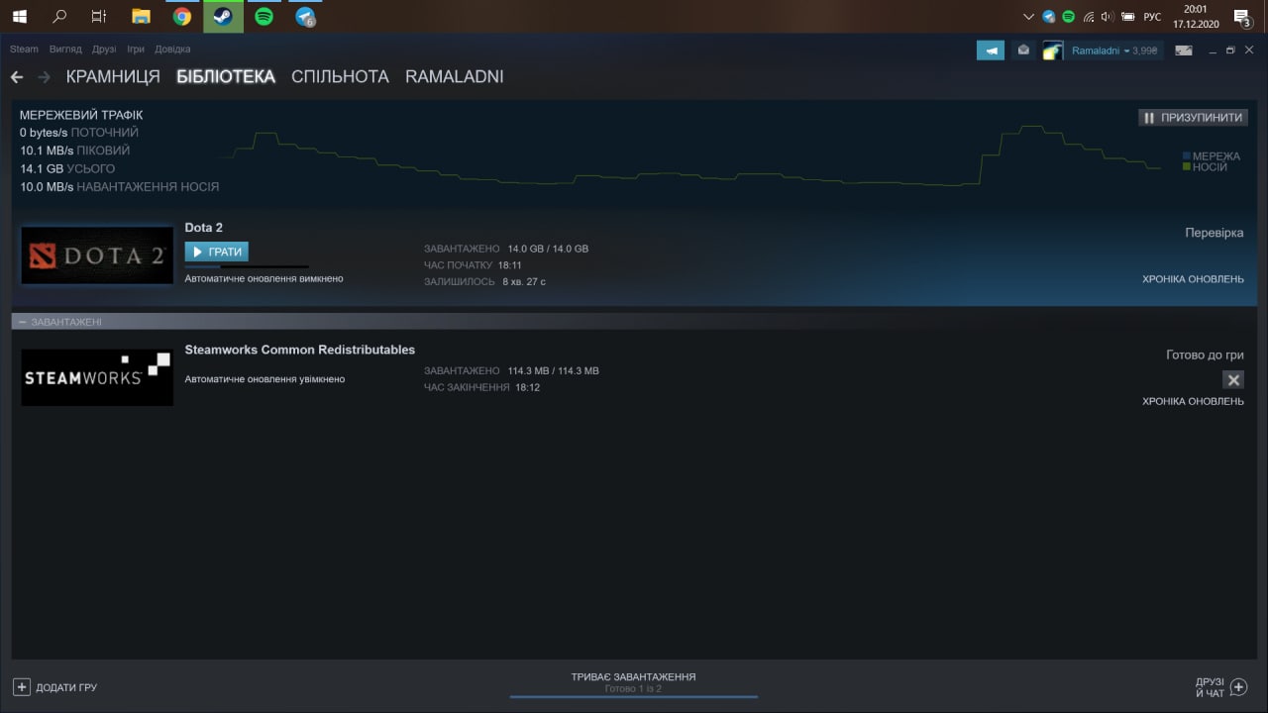Click the Автоматичне оновлення вимкнено text

coord(264,279)
